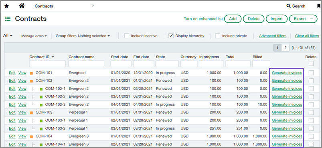Focus the In progress filter field

pos(211,63)
